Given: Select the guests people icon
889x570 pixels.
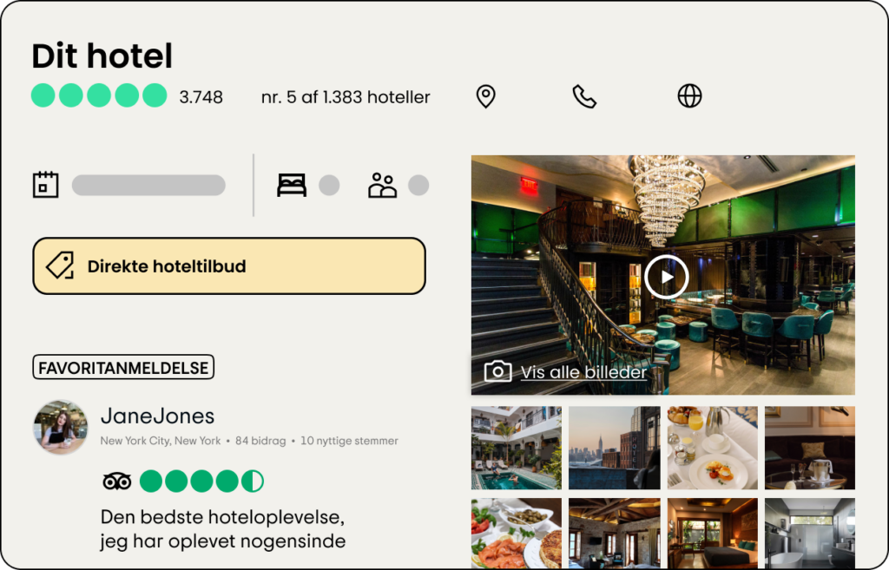Looking at the screenshot, I should tap(382, 186).
